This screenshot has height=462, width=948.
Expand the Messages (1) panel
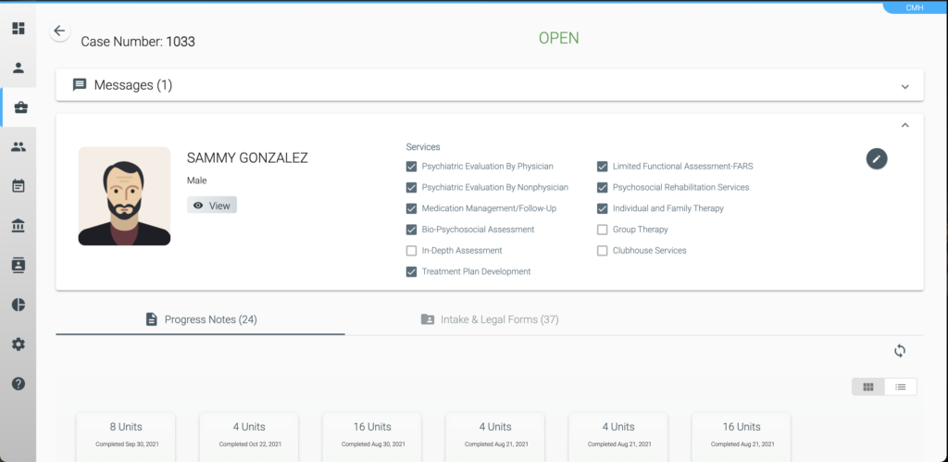click(x=904, y=86)
